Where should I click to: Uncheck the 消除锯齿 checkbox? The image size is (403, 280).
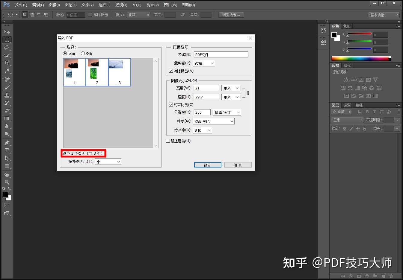(171, 71)
